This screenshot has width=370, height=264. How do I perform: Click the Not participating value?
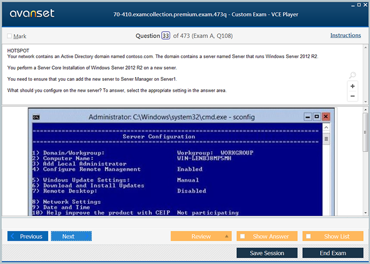click(208, 213)
